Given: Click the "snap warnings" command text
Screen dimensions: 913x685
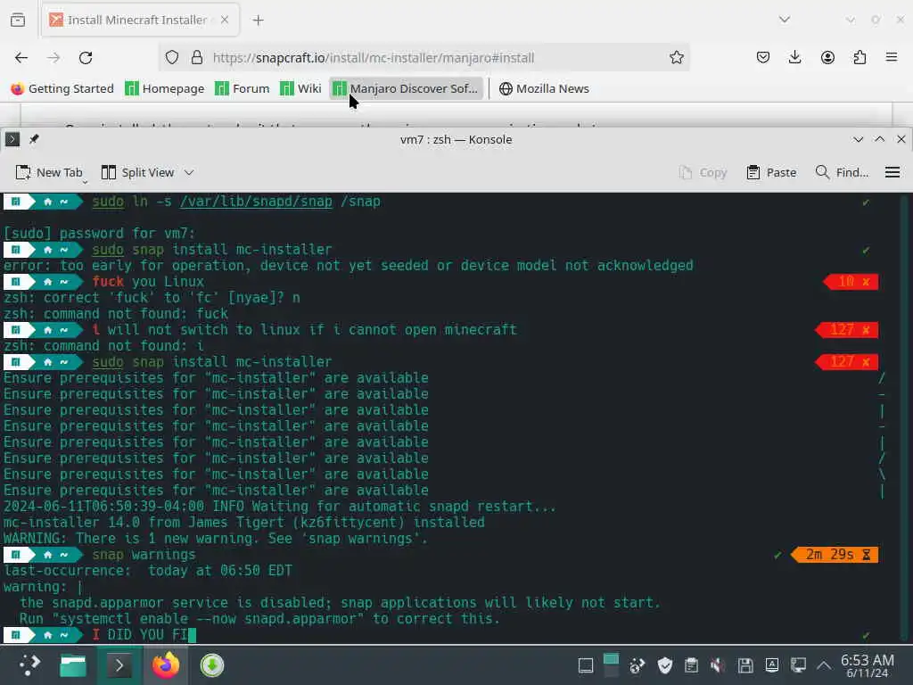Looking at the screenshot, I should (x=144, y=555).
